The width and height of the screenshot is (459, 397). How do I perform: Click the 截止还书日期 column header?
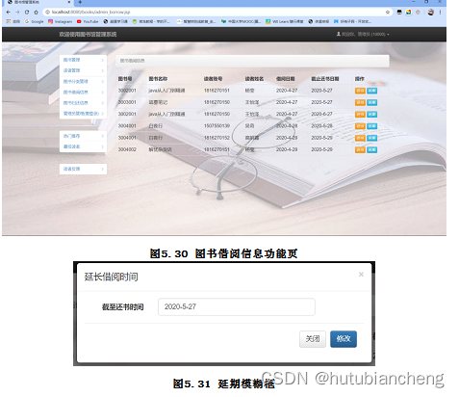325,79
